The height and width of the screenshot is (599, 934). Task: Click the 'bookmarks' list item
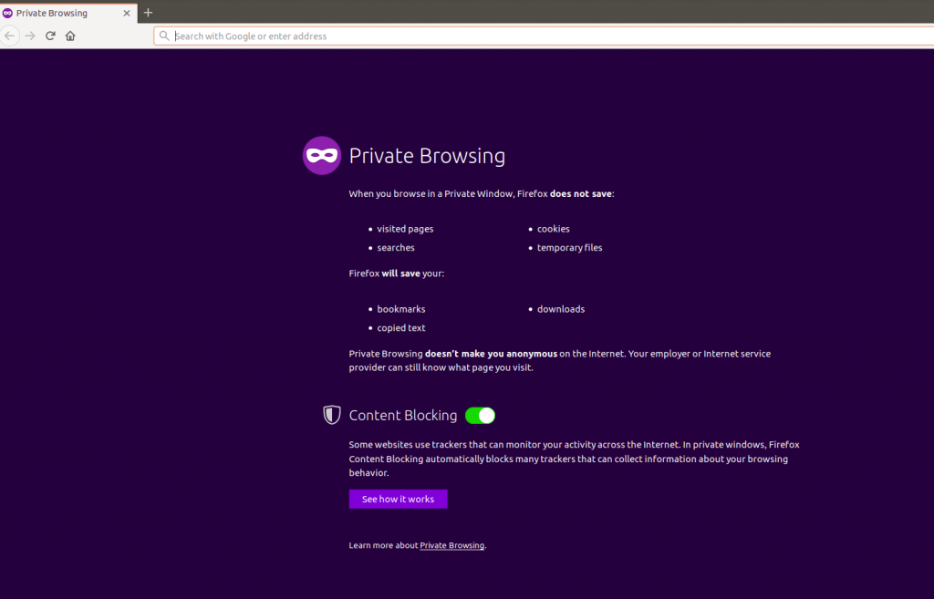pyautogui.click(x=401, y=309)
